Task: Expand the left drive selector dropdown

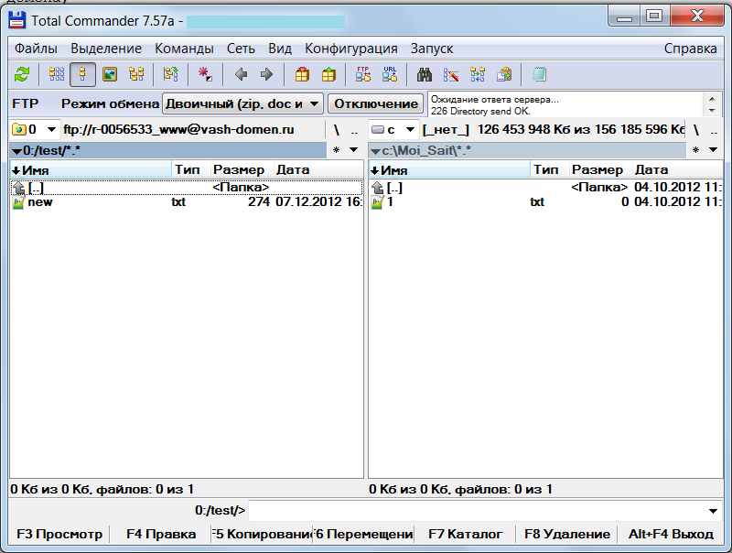Action: tap(50, 130)
